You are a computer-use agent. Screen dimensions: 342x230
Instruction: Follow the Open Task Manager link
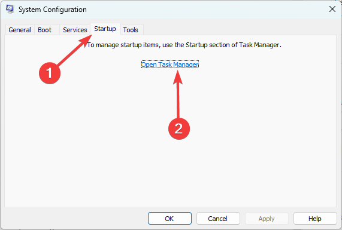click(x=170, y=65)
